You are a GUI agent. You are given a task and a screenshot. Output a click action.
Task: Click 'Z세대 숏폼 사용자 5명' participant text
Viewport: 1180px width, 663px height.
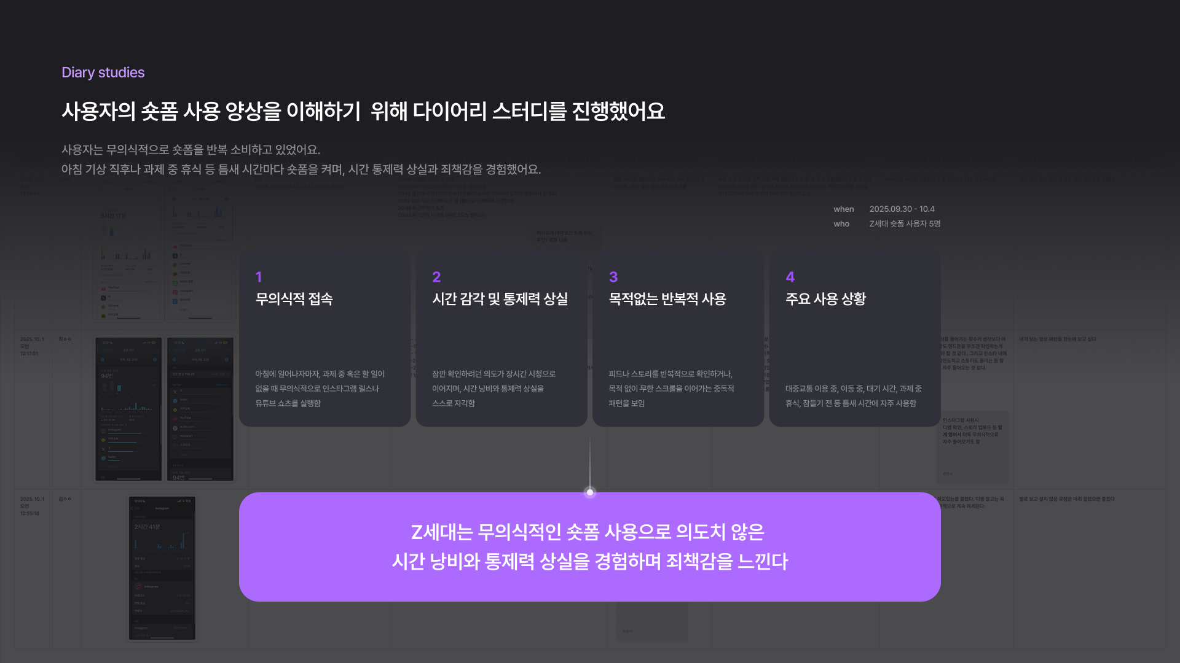[x=905, y=224]
